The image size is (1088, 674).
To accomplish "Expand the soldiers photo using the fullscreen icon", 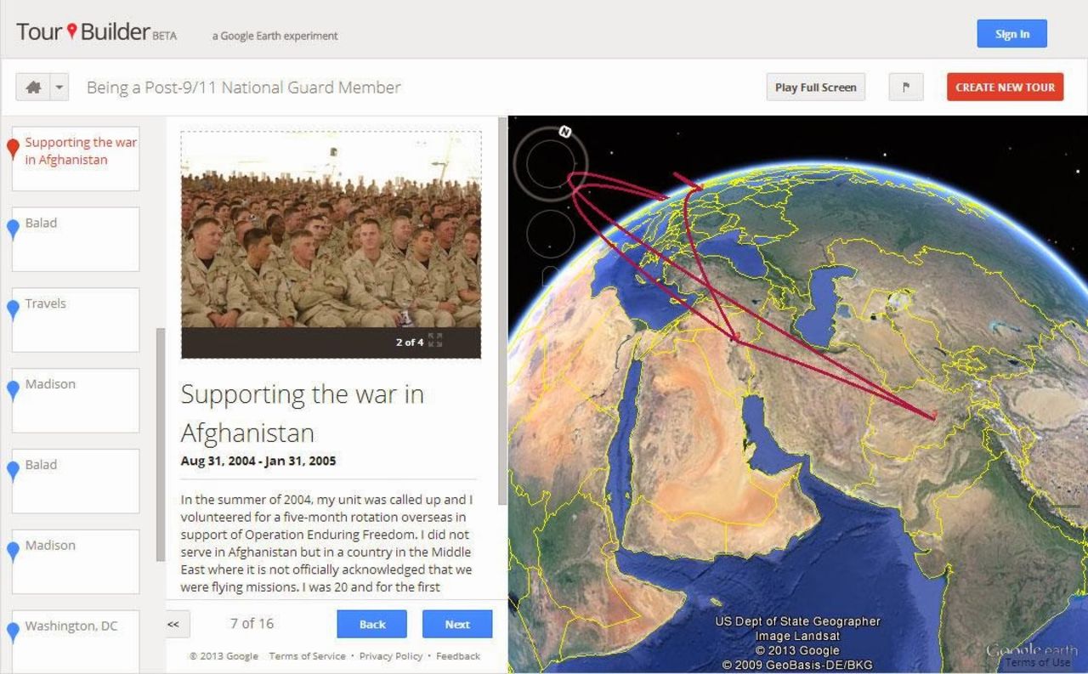I will point(436,342).
